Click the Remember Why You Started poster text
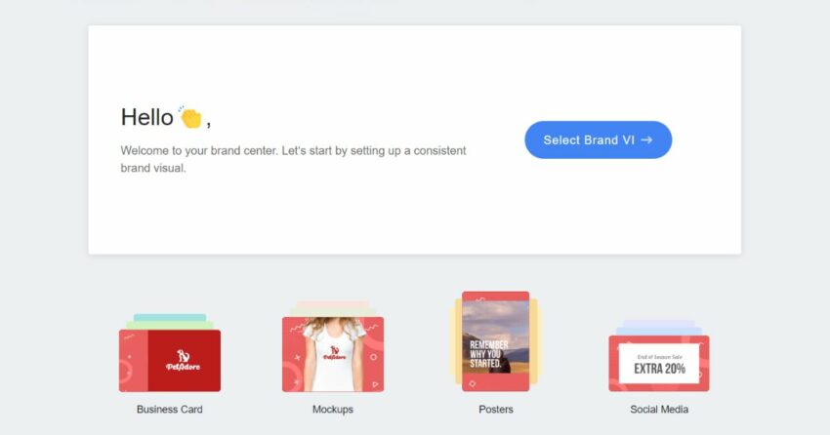Viewport: 830px width, 435px height. pyautogui.click(x=488, y=354)
